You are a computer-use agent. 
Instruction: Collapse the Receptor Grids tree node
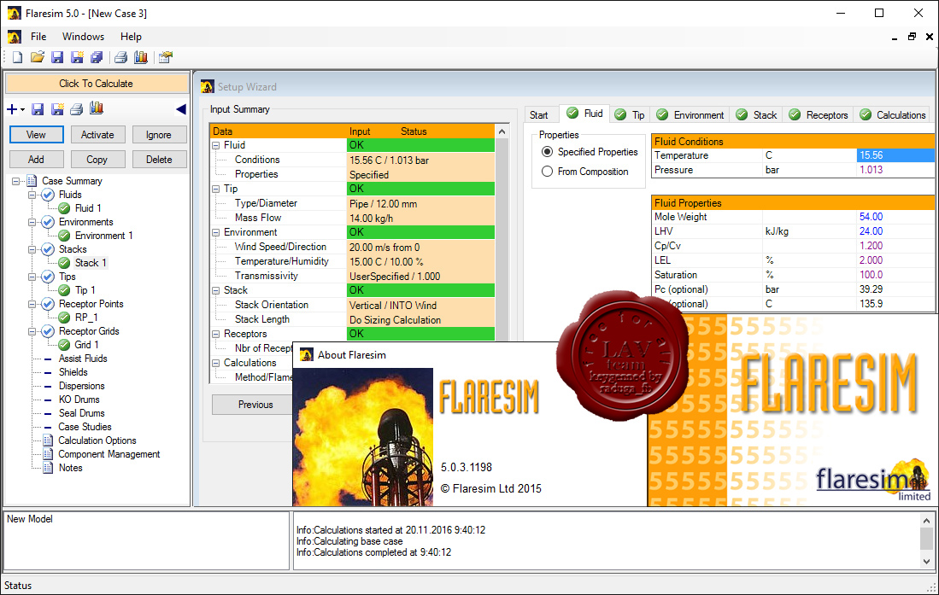point(32,331)
